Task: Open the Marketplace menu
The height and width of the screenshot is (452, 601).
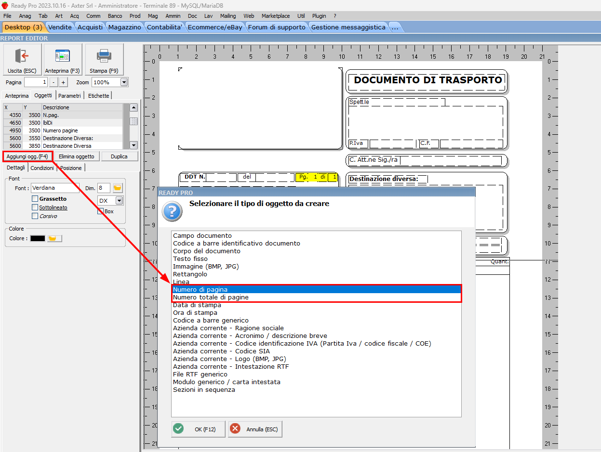Action: pos(275,16)
